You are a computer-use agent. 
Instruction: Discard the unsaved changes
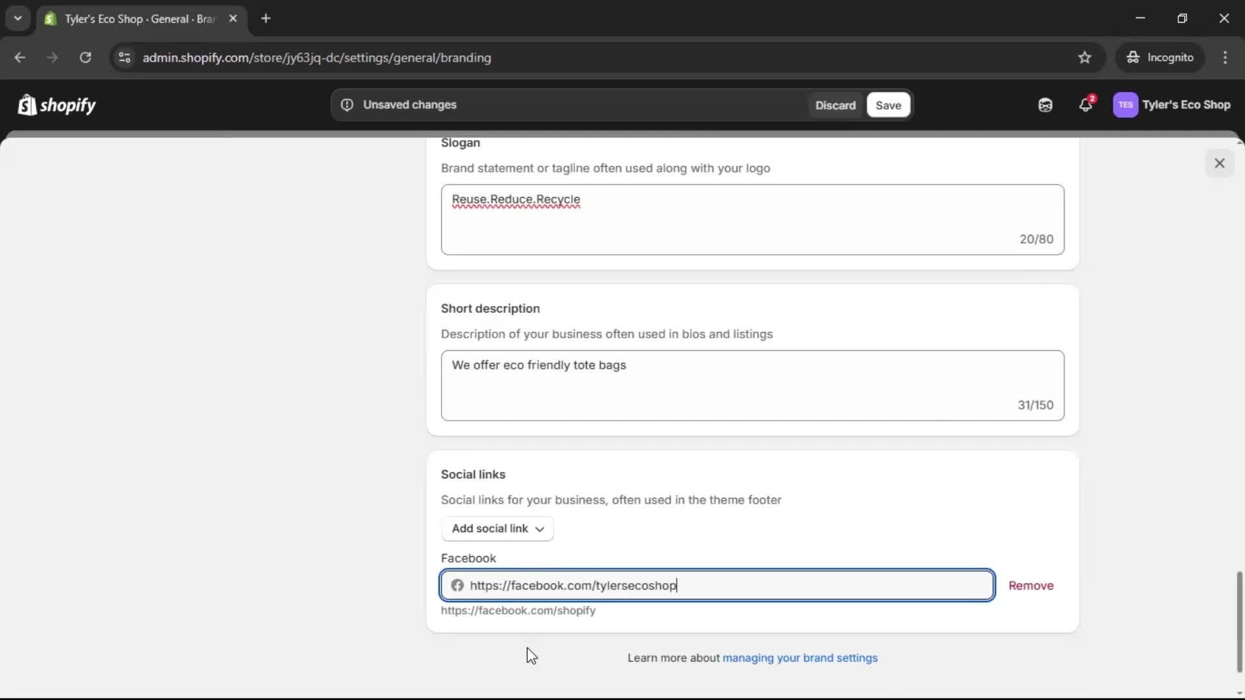point(835,105)
